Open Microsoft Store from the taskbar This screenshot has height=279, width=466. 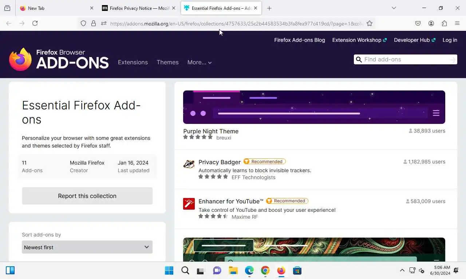pos(297,271)
